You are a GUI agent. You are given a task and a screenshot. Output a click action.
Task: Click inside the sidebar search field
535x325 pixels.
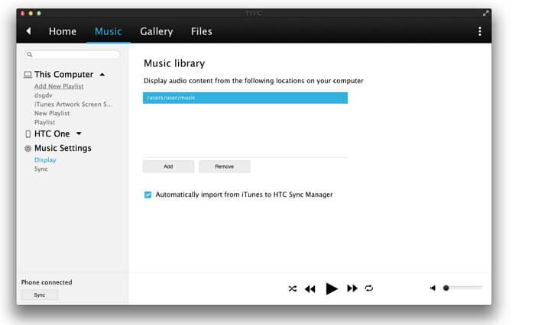73,54
